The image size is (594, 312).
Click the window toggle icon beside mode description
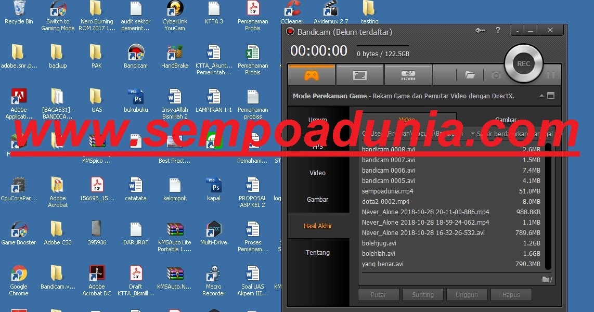(x=551, y=96)
